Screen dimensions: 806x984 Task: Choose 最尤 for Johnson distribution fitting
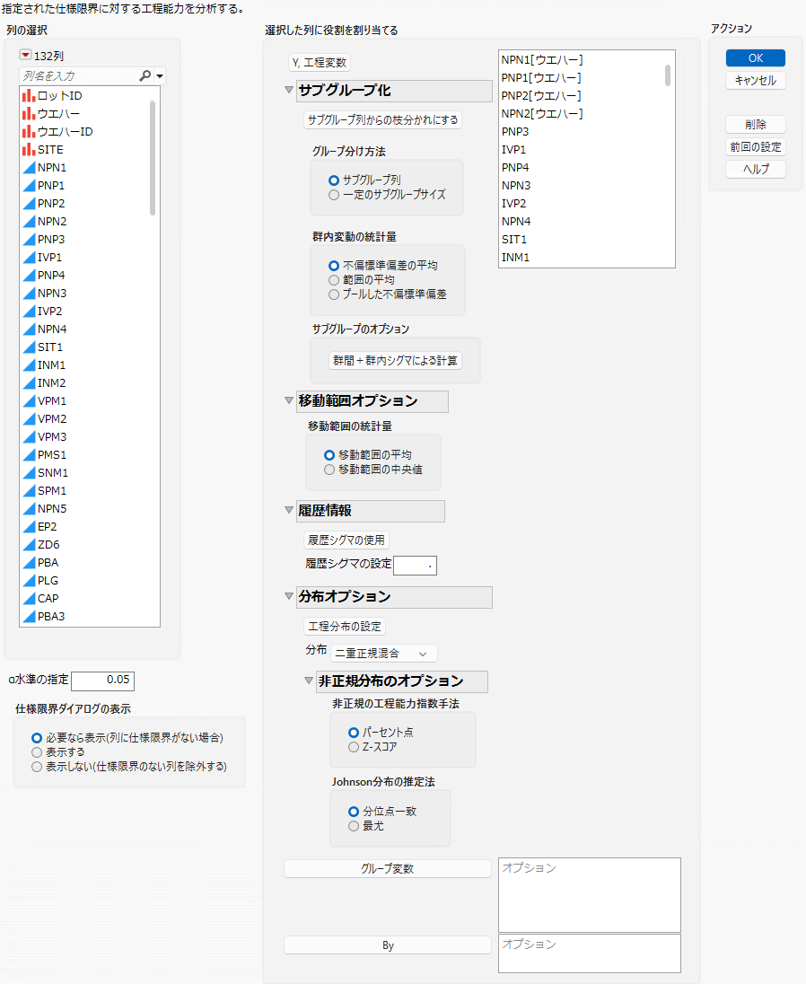pos(354,826)
